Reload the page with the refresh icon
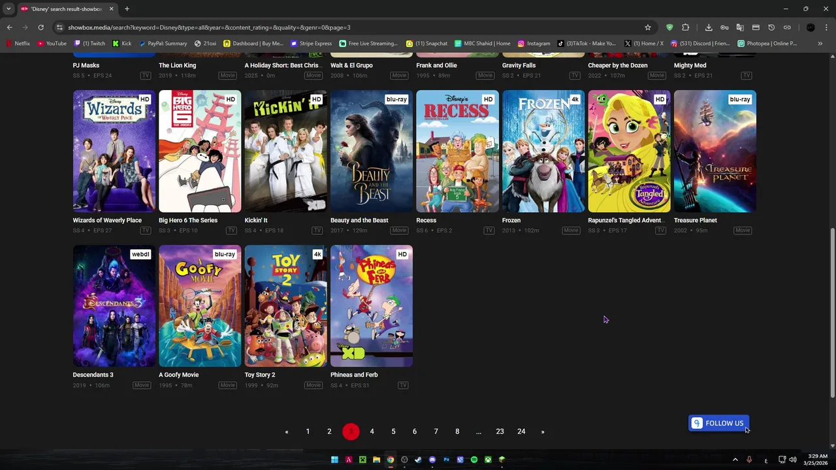 (40, 27)
